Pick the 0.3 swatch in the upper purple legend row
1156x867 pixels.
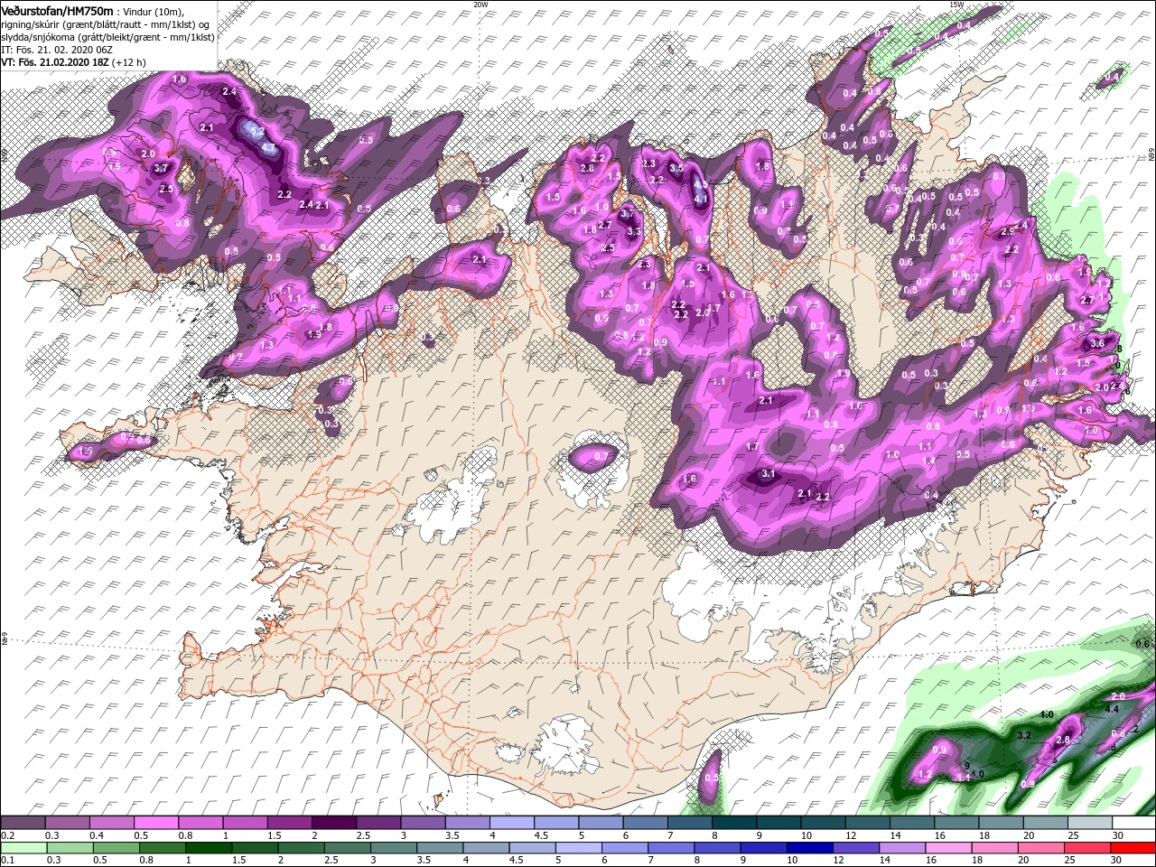tap(67, 823)
